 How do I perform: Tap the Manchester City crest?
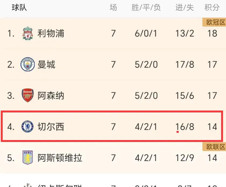pyautogui.click(x=28, y=64)
